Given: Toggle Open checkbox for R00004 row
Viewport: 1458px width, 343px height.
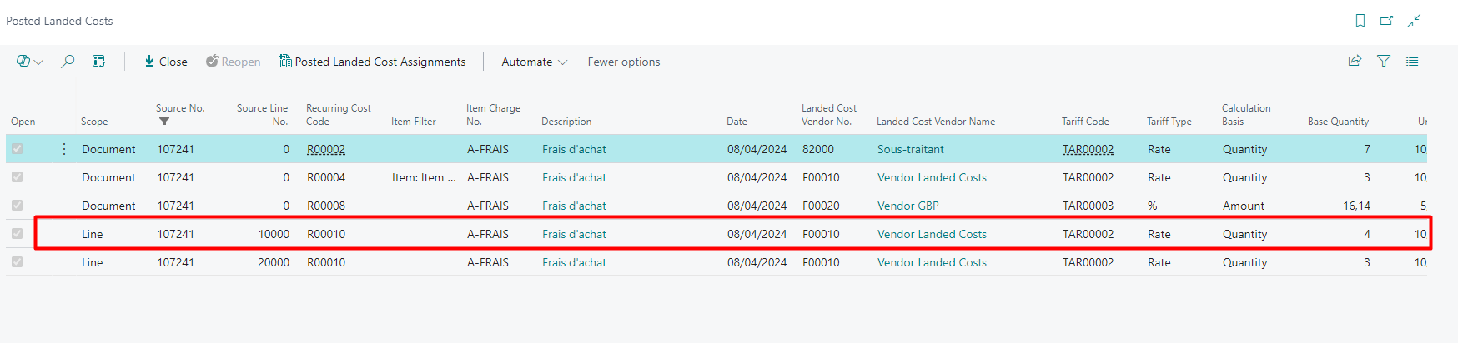Looking at the screenshot, I should click(18, 177).
